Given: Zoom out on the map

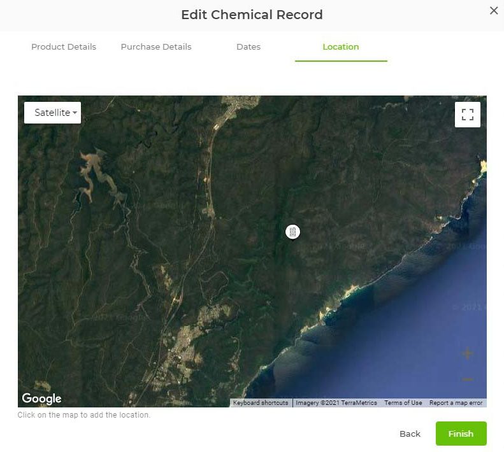Looking at the screenshot, I should (x=467, y=379).
